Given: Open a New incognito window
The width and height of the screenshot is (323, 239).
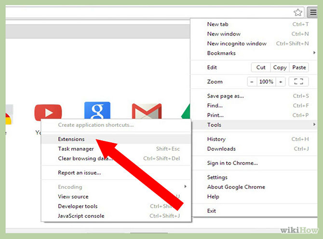Looking at the screenshot, I should click(237, 43).
